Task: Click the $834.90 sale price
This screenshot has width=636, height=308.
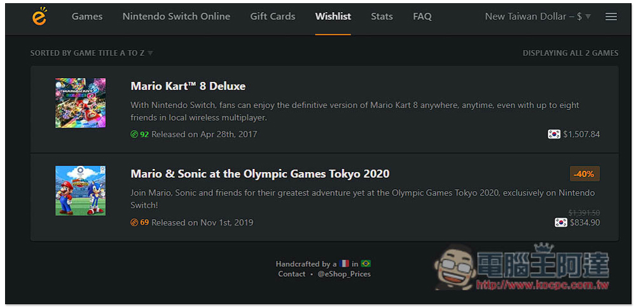Action: [x=584, y=222]
